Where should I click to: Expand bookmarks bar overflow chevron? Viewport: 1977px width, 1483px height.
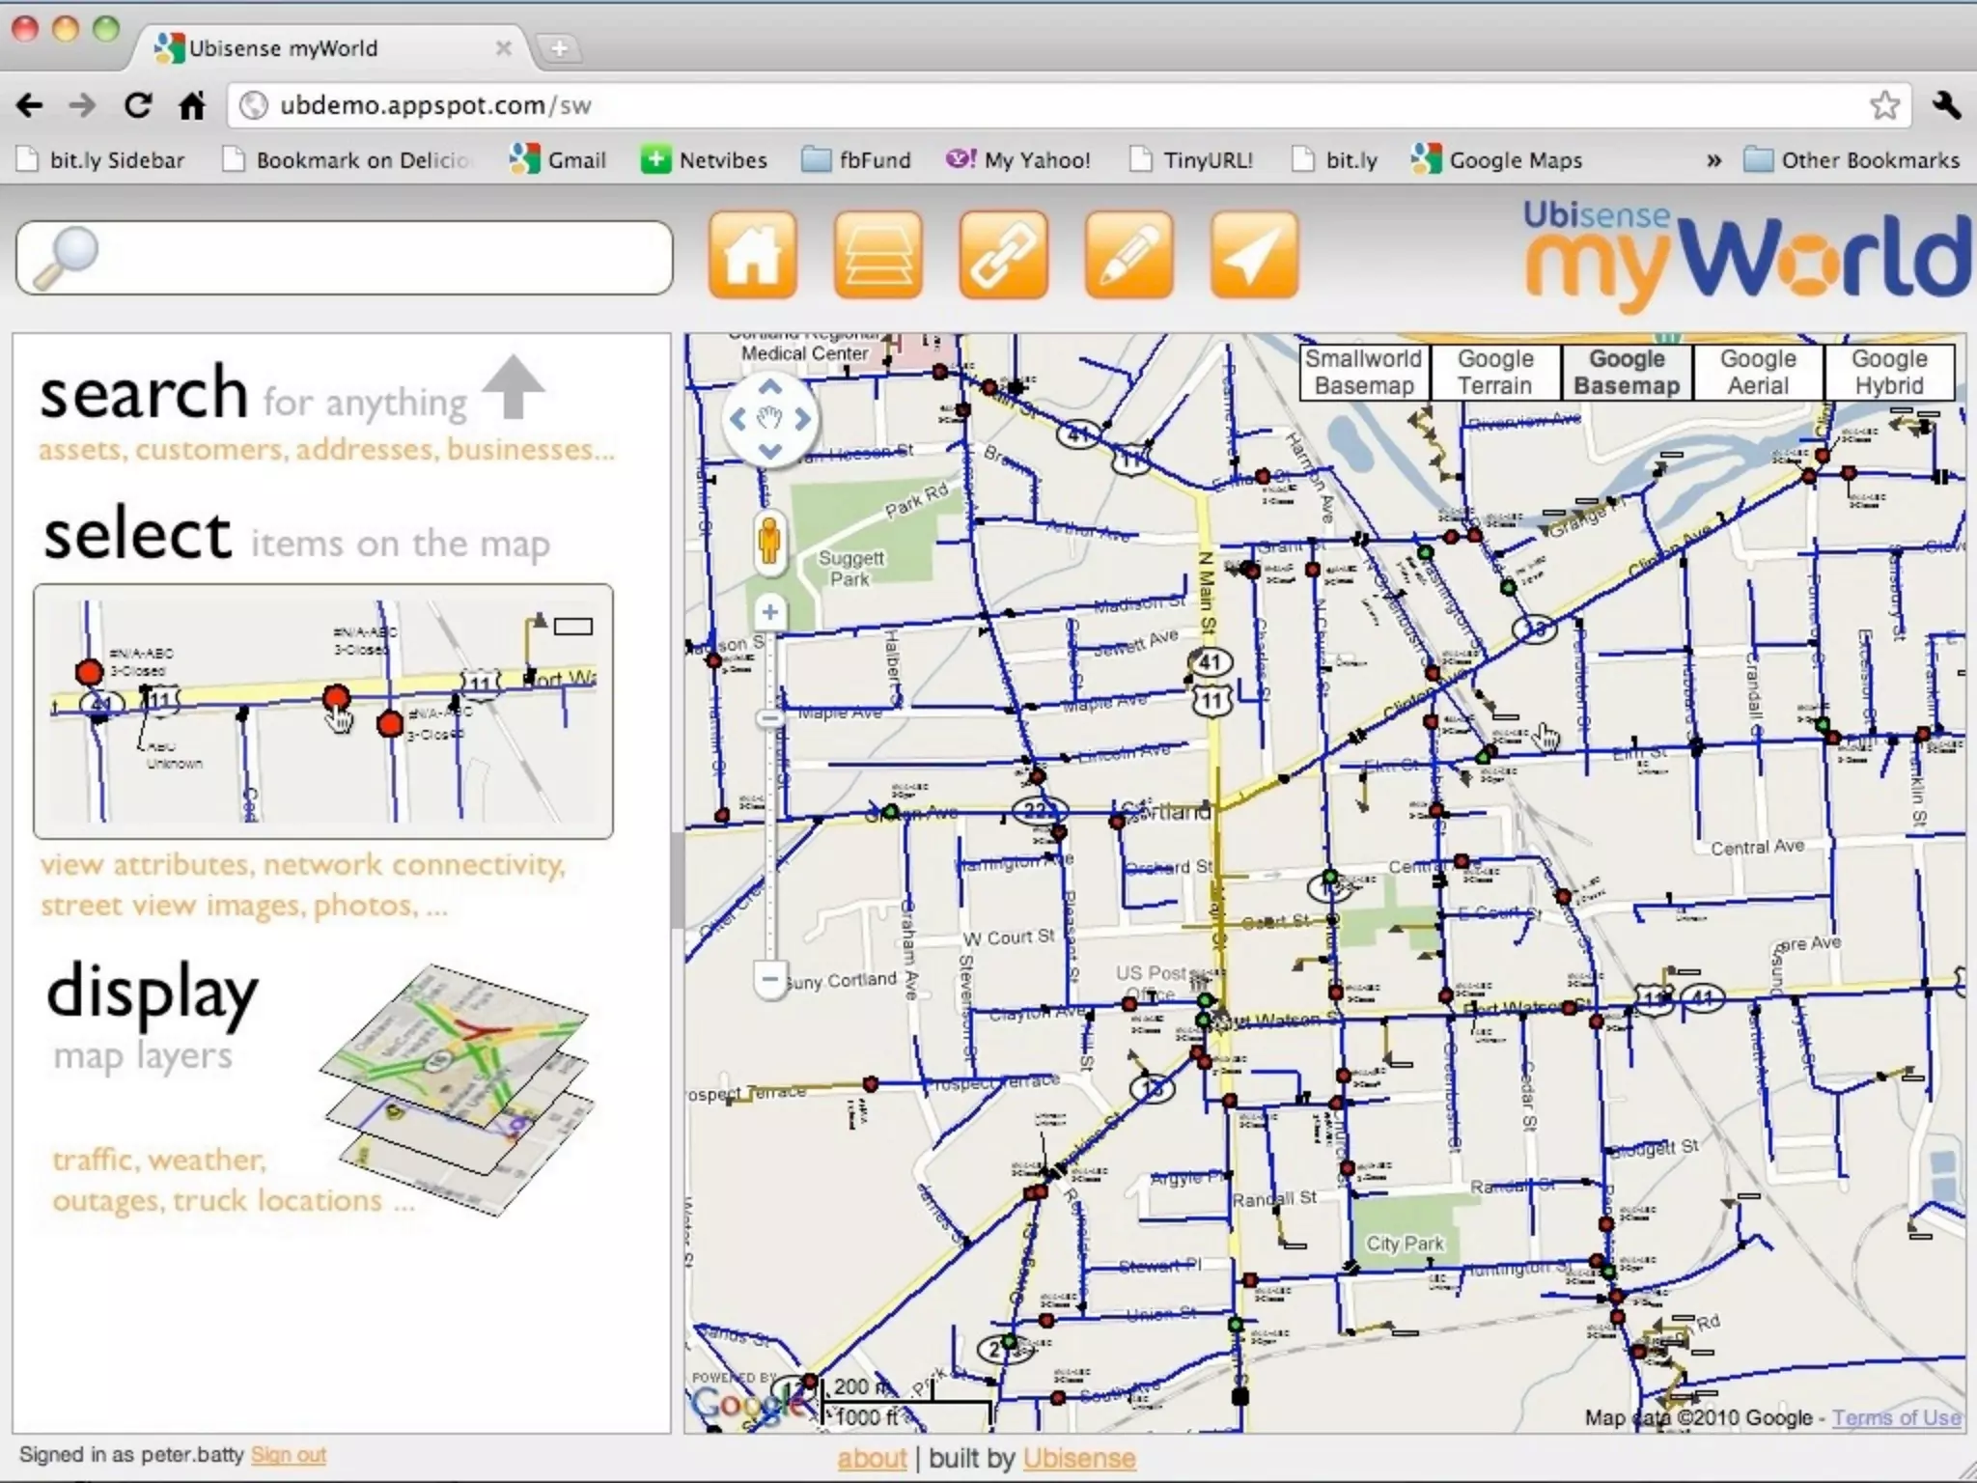(x=1713, y=160)
